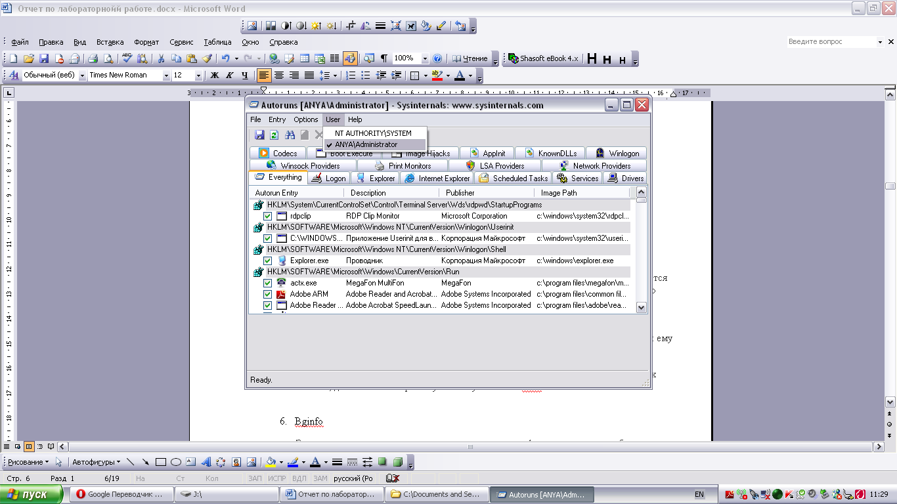Toggle Bold (Ж) formatting

pyautogui.click(x=215, y=75)
